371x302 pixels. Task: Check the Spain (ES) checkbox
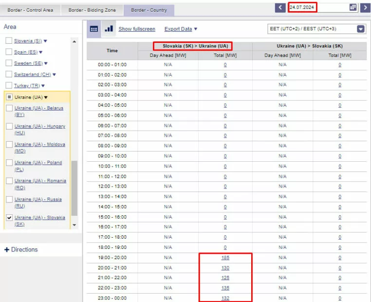coord(9,52)
